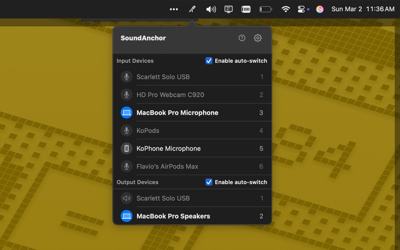The image size is (400, 250).
Task: Click the KoPhone Microphone phone icon
Action: [x=127, y=148]
